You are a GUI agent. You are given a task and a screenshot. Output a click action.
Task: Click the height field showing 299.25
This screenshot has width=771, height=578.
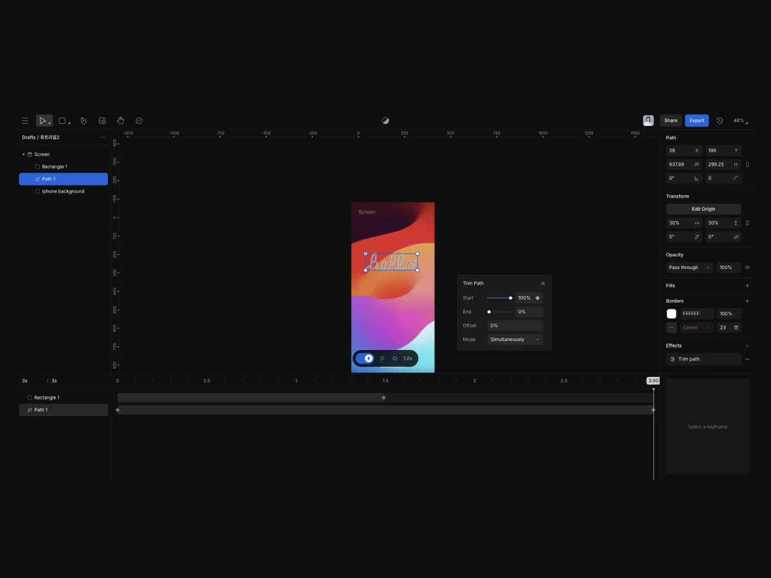(723, 164)
